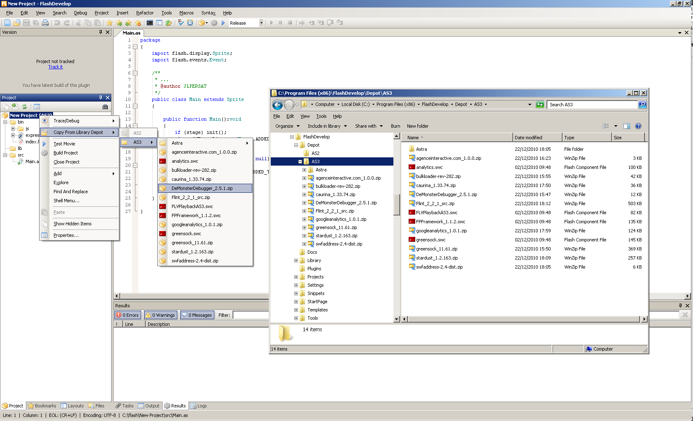Click the Search AS3 field in Explorer

(592, 105)
